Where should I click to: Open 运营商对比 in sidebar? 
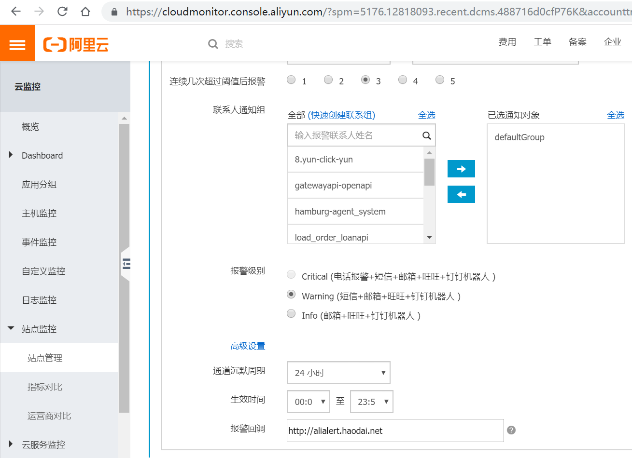(49, 416)
